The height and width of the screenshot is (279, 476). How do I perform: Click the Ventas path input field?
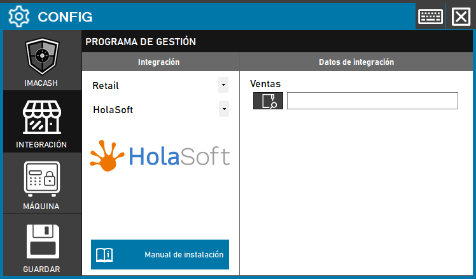372,101
